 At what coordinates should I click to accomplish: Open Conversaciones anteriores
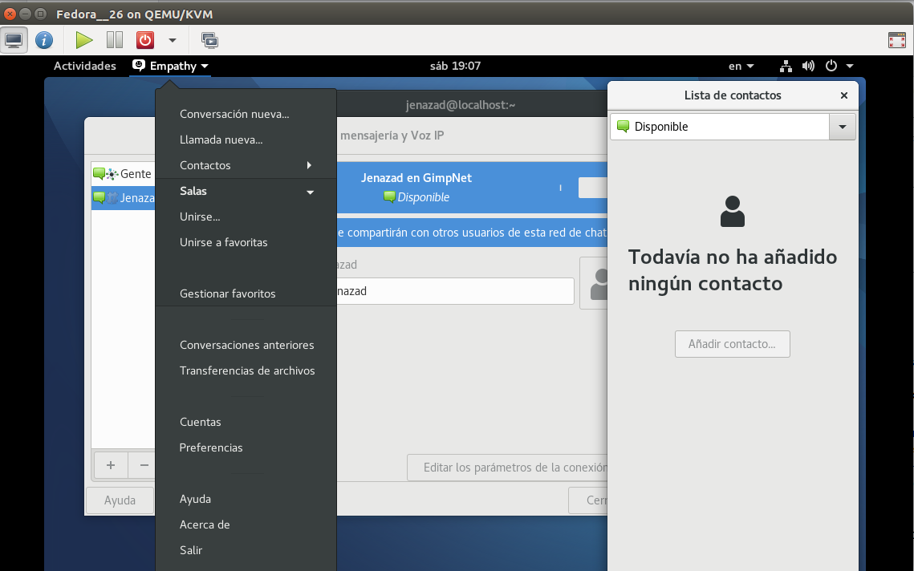[246, 345]
